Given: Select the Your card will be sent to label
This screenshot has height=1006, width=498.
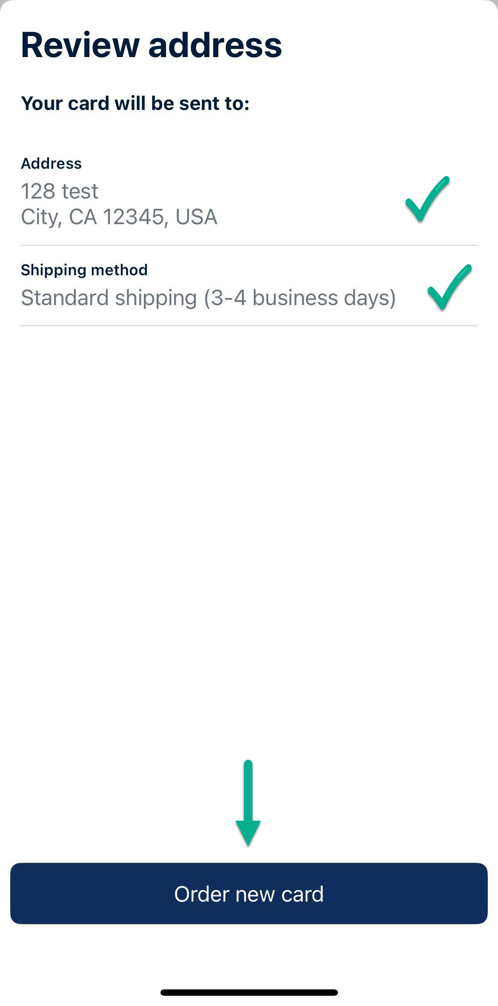Looking at the screenshot, I should (x=136, y=103).
